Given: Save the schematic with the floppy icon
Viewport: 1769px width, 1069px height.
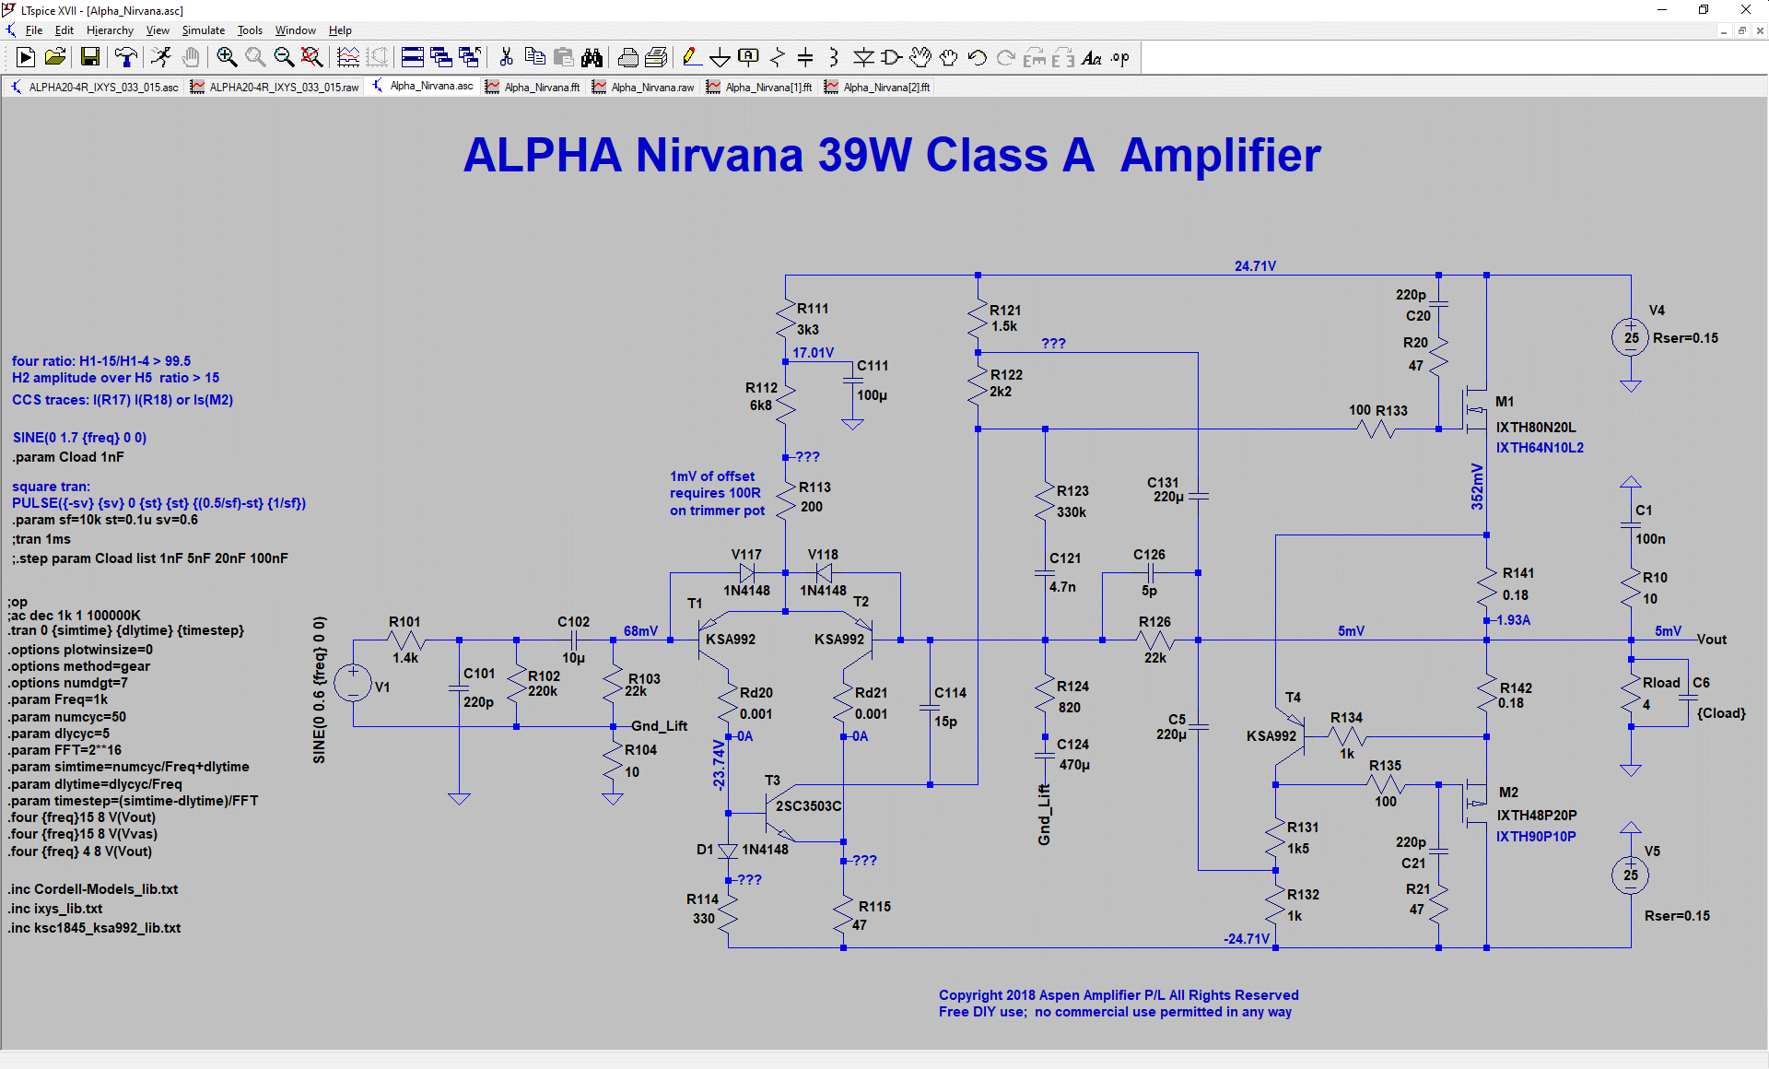Looking at the screenshot, I should pyautogui.click(x=90, y=58).
